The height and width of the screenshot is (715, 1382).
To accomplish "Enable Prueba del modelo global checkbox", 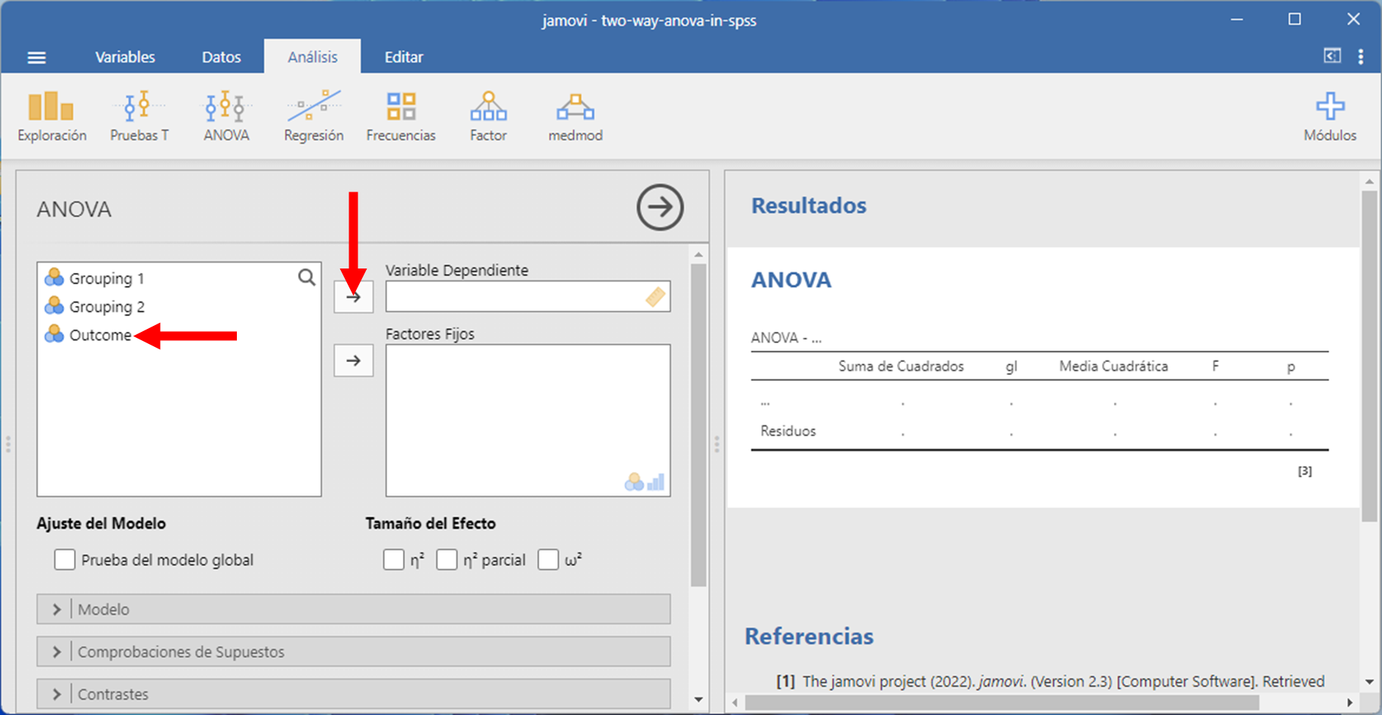I will [65, 560].
